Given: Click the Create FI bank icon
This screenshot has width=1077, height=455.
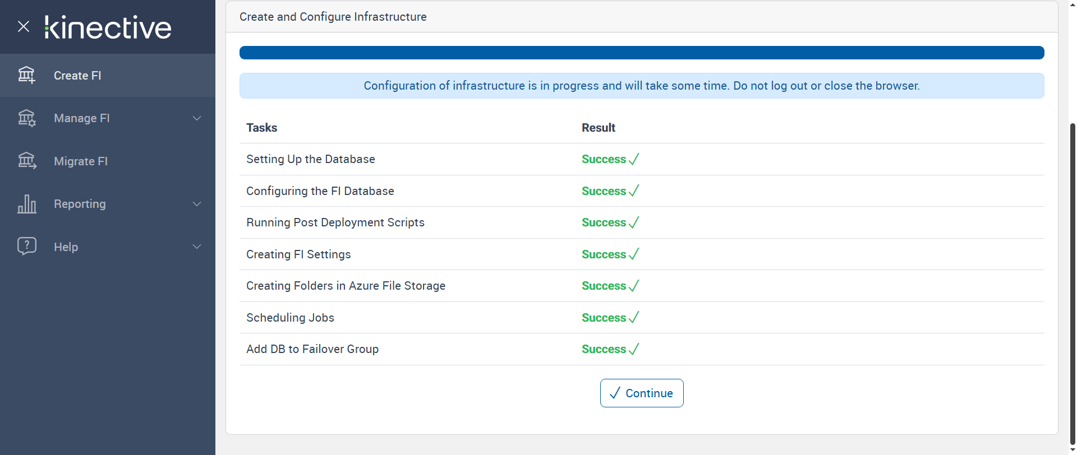Looking at the screenshot, I should point(26,75).
